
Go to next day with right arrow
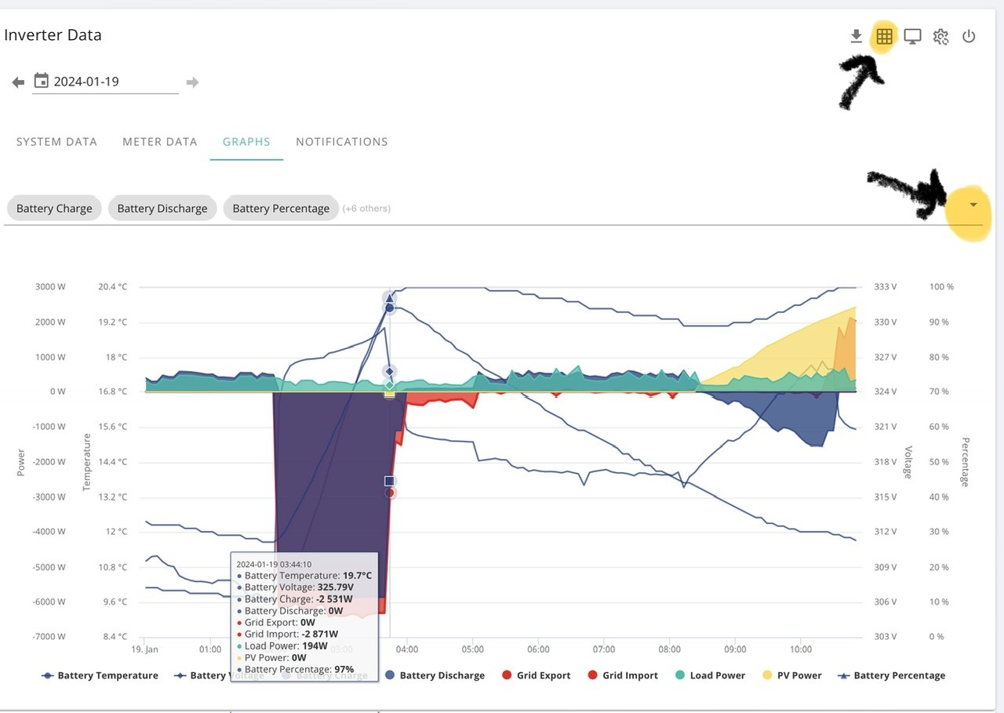pyautogui.click(x=192, y=82)
